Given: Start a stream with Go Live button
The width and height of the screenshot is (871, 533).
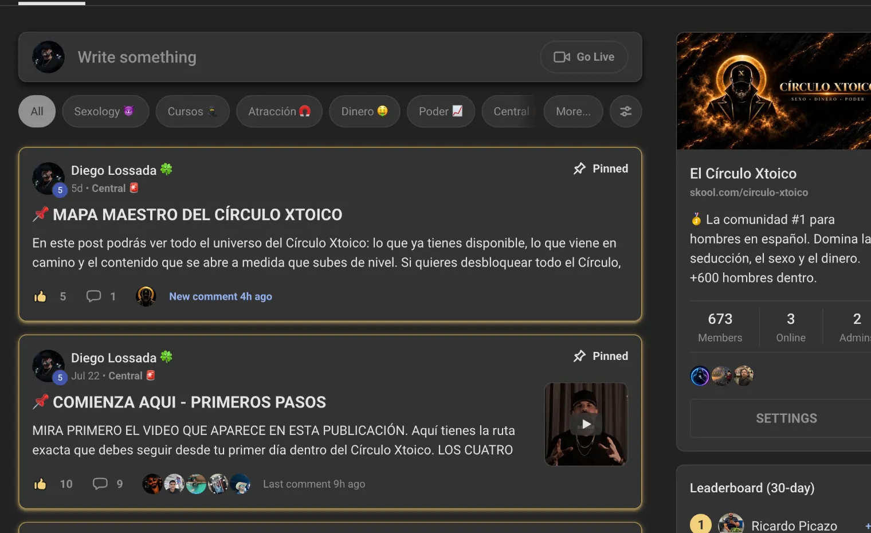Looking at the screenshot, I should click(584, 57).
